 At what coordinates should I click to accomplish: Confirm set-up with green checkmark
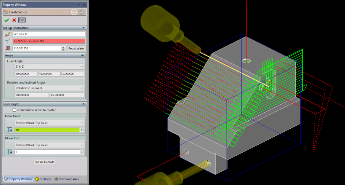click(6, 20)
